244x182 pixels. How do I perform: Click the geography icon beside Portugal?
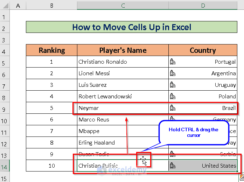coord(173,62)
